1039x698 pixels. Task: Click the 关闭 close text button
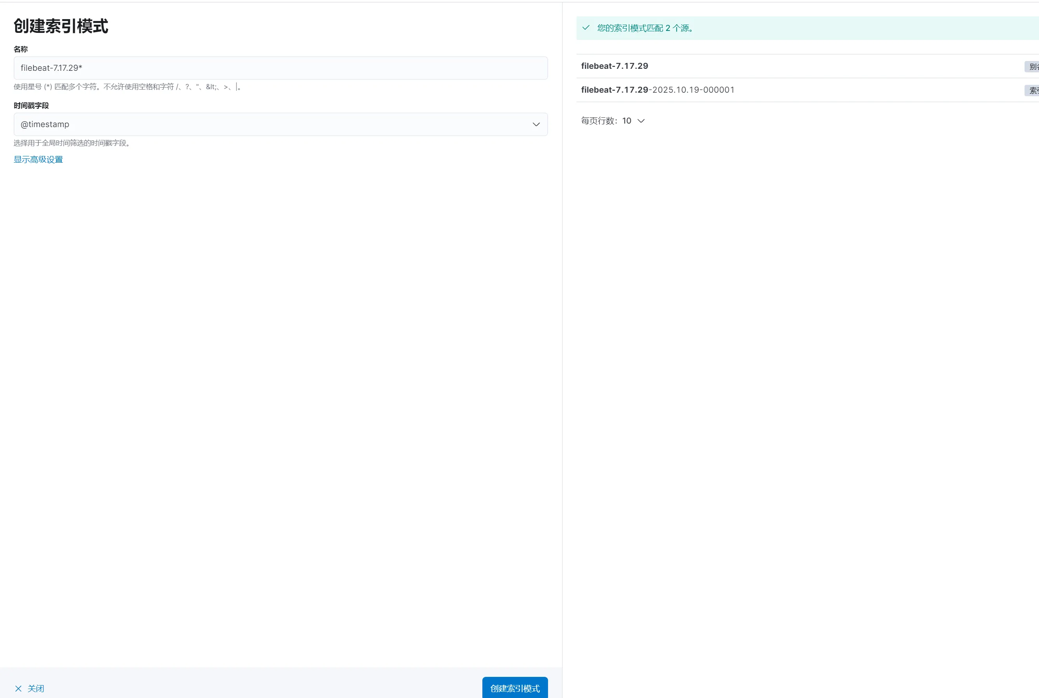(36, 689)
